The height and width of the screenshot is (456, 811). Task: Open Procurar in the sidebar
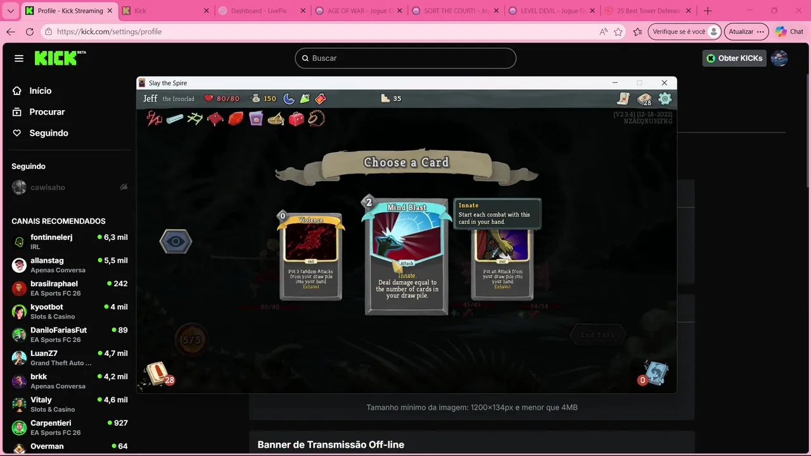tap(47, 111)
